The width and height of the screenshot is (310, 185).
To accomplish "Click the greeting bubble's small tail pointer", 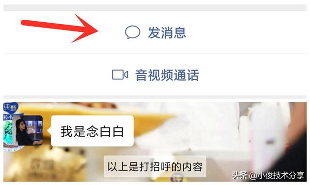I will point(49,130).
